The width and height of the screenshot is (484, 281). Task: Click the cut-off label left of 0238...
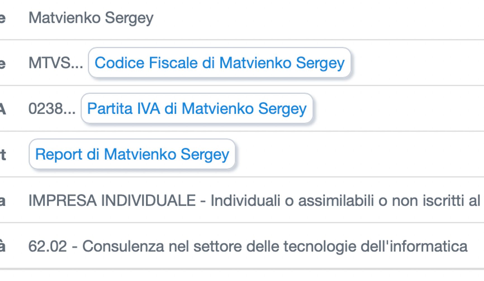[3, 108]
